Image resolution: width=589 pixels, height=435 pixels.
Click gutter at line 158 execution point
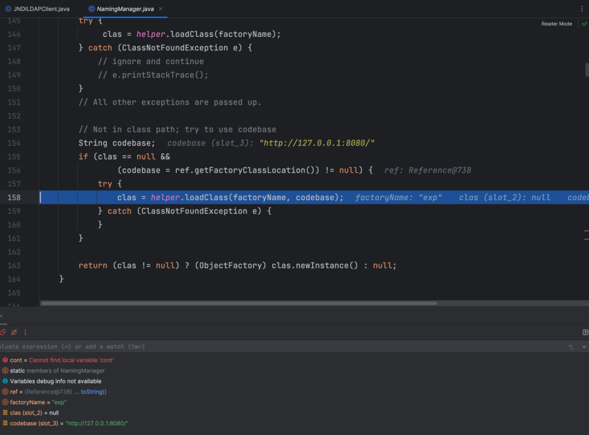pos(14,198)
